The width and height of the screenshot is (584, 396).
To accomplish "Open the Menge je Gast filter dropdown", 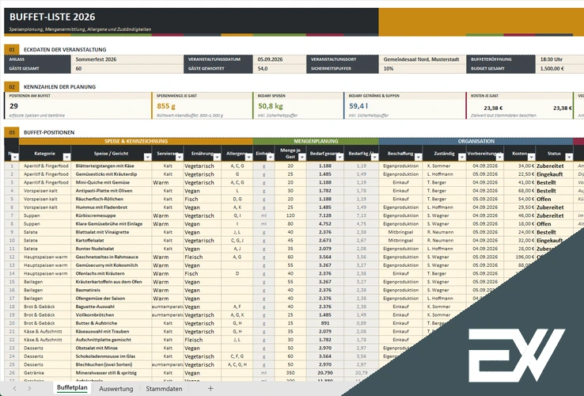I will pyautogui.click(x=302, y=157).
